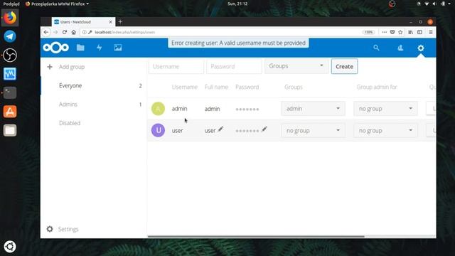Viewport: 455px width, 256px height.
Task: Open OBS Studio from the dock
Action: [10, 55]
